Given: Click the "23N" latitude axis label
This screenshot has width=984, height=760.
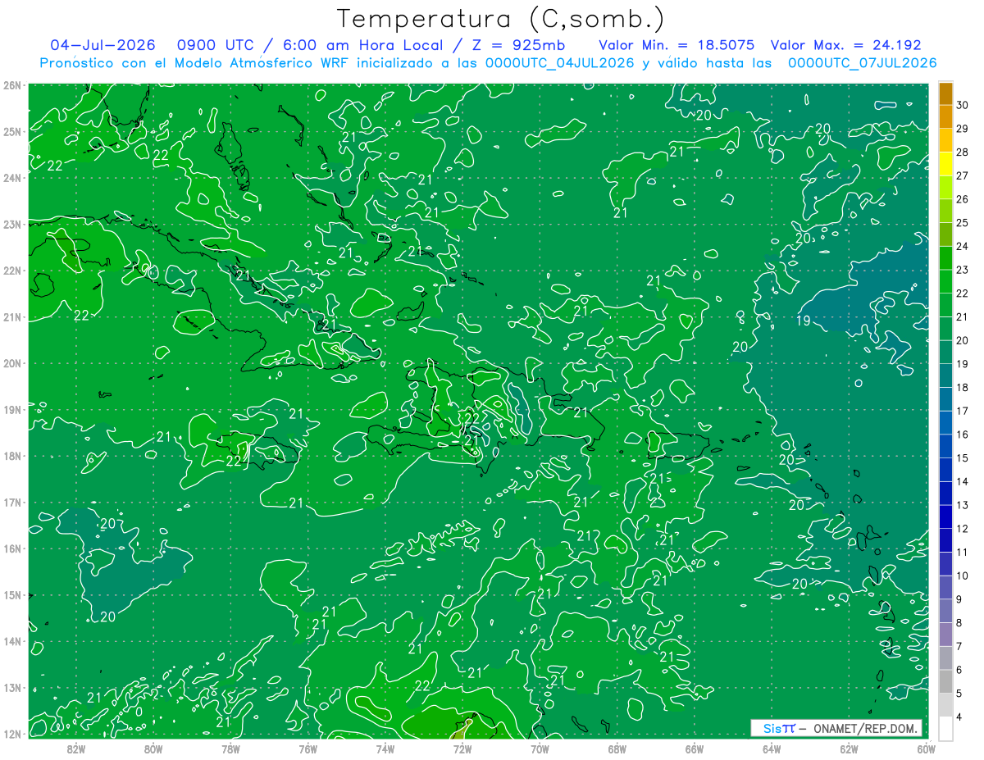Looking at the screenshot, I should click(11, 224).
